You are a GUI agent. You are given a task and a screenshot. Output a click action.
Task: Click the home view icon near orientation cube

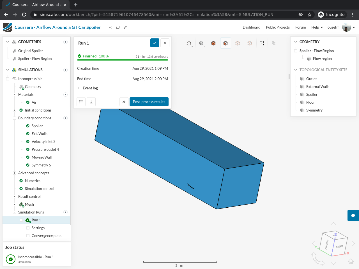point(351,261)
